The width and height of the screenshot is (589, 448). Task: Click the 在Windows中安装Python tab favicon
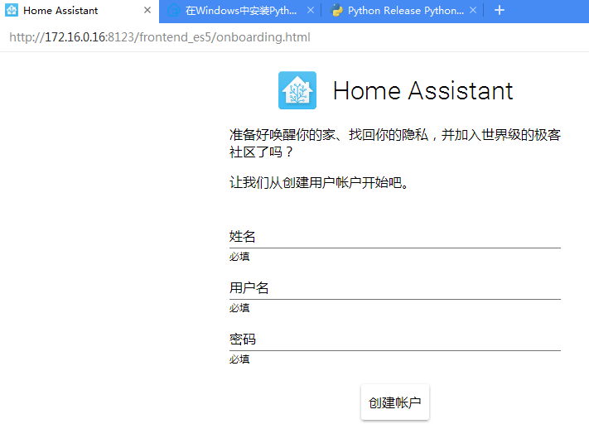point(173,10)
